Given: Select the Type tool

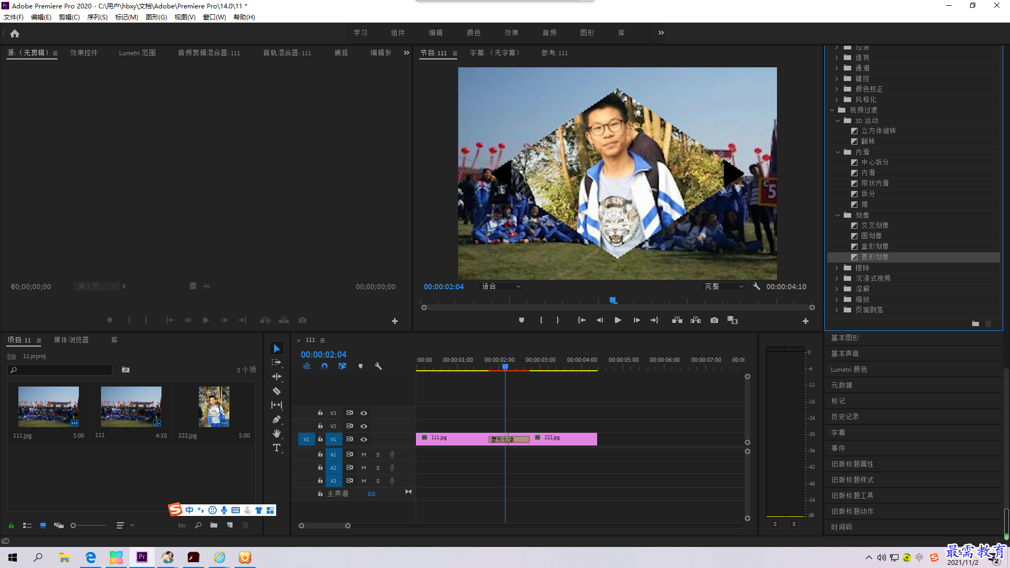Looking at the screenshot, I should 277,448.
